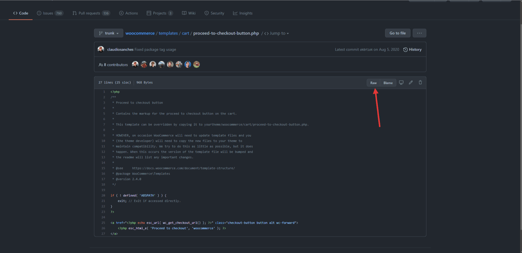Click the 'Proceed to checkout button' comment line
Viewport: 522px width, 253px height.
point(137,103)
